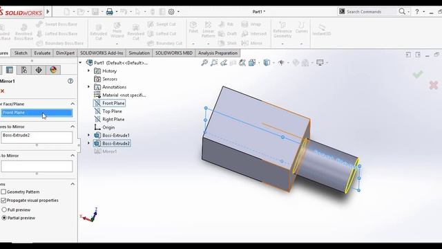
Task: Click the Linear Pattern tool
Action: [208, 29]
